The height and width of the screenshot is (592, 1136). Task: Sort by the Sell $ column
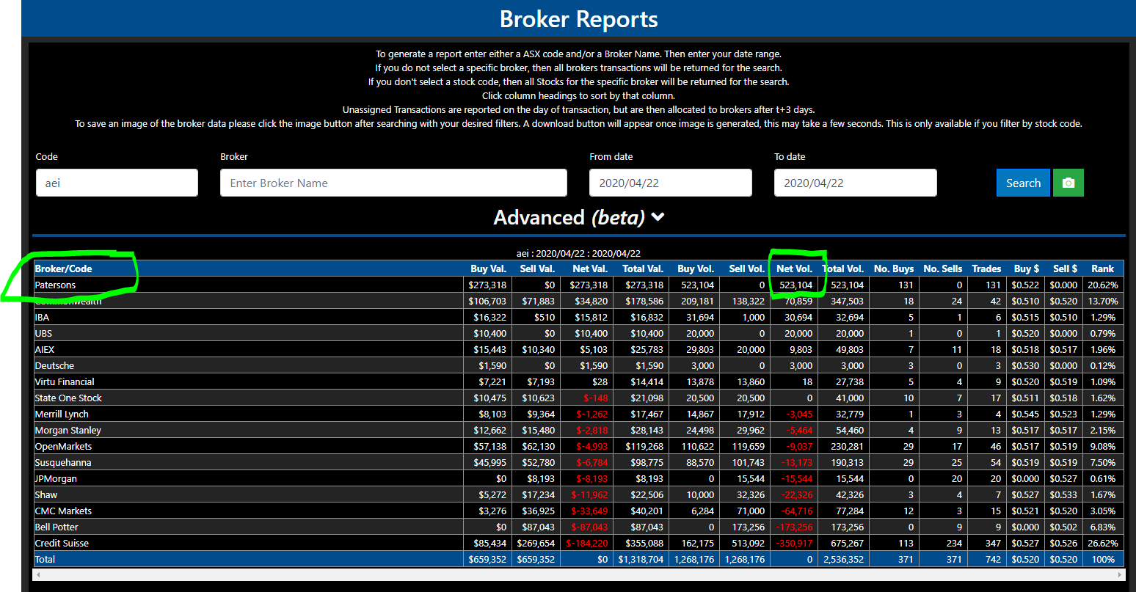(x=1066, y=268)
